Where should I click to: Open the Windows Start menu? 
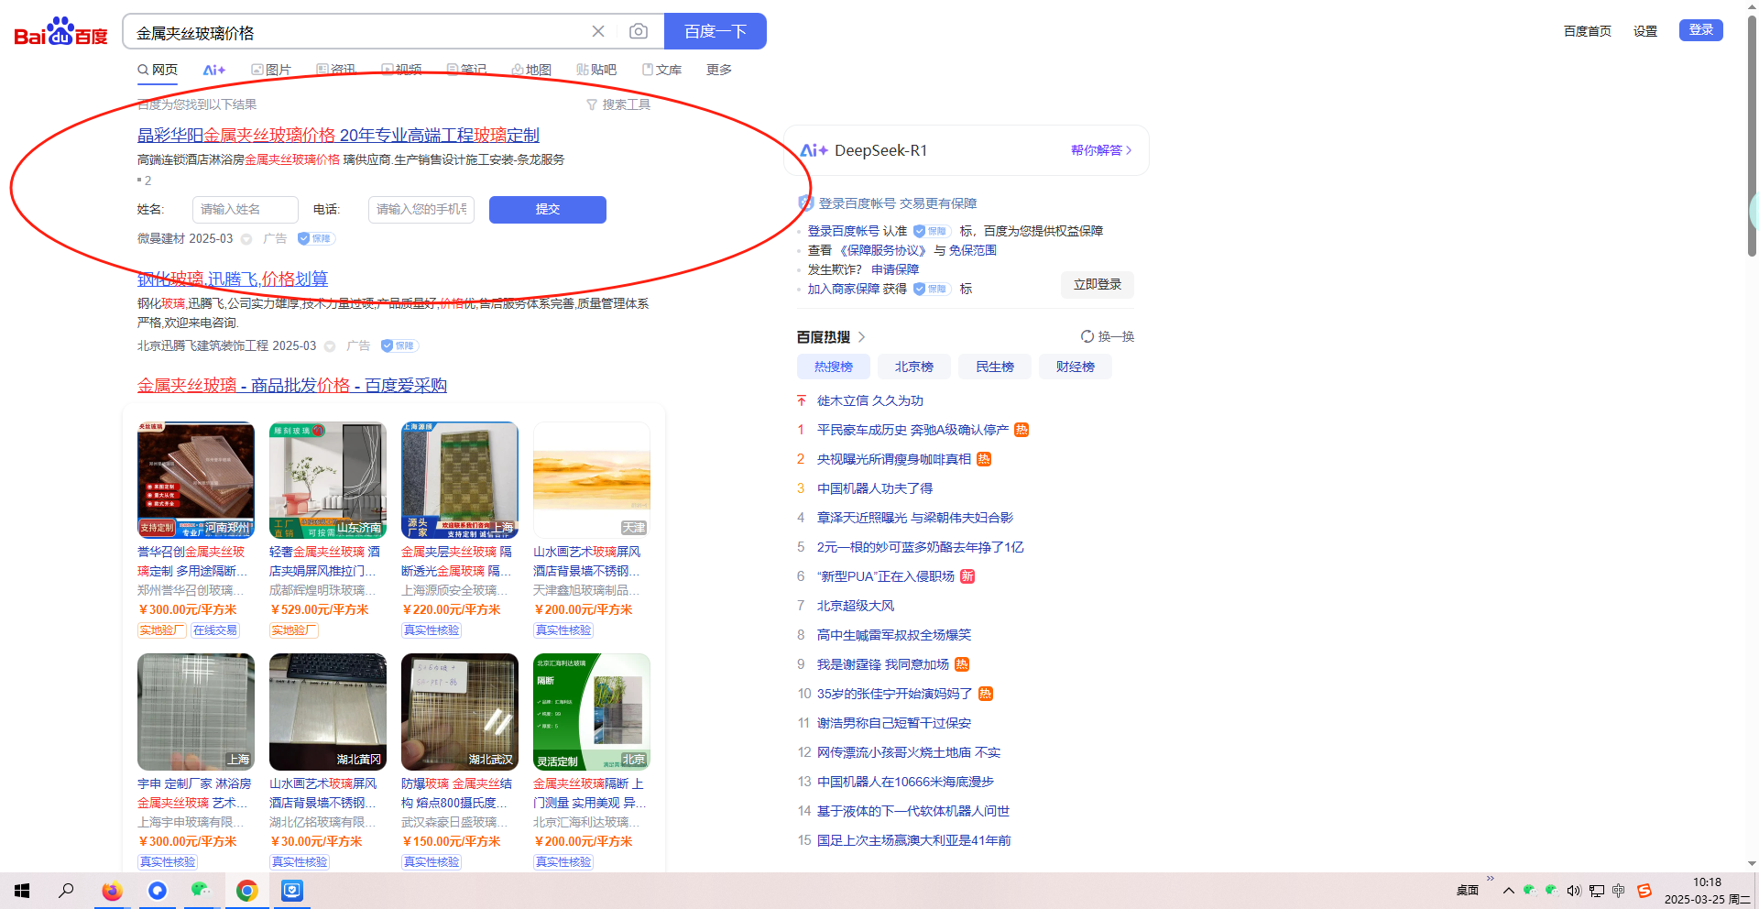coord(22,891)
